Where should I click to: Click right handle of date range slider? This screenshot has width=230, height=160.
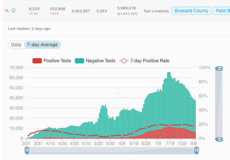click(196, 150)
